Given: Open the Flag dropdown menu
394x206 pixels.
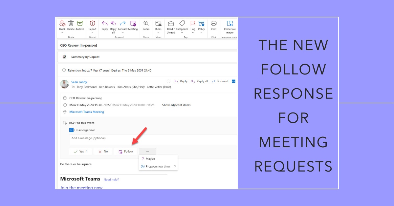Looking at the screenshot, I should click(193, 32).
